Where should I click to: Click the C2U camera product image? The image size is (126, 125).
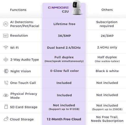[77, 7]
